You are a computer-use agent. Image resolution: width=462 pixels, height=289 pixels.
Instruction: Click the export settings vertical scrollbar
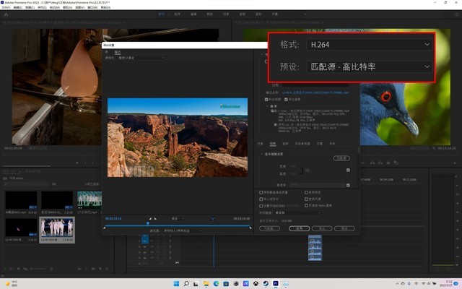pos(358,150)
